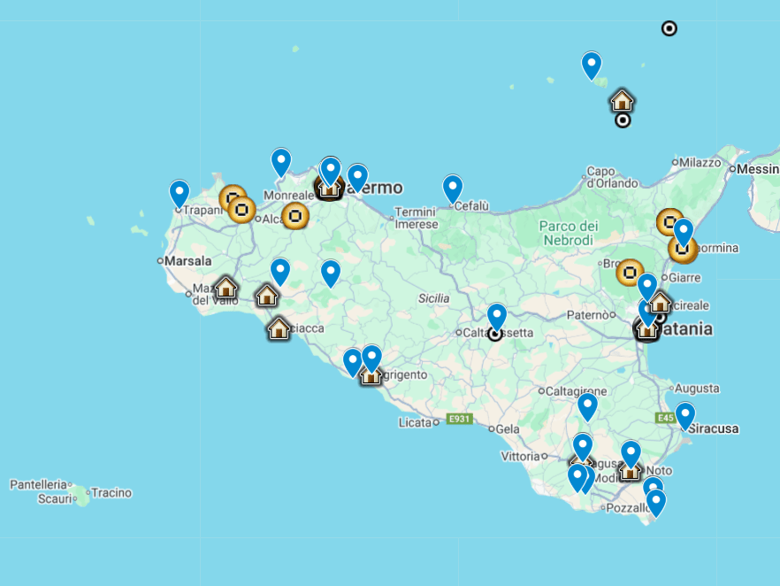Select the blue pin near Caltagirone
The image size is (780, 586).
pos(587,406)
